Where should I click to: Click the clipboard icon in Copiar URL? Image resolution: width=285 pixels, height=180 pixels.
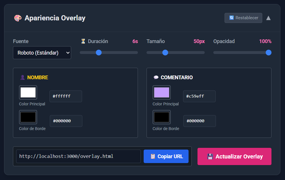pos(153,156)
